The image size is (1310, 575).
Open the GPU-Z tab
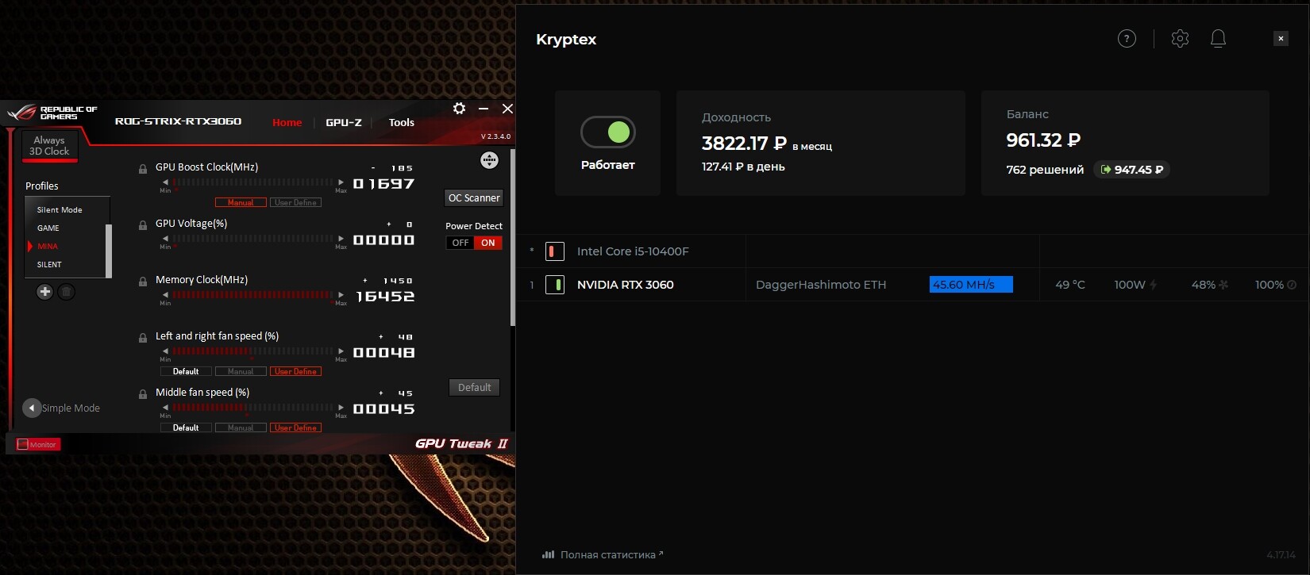(x=344, y=122)
